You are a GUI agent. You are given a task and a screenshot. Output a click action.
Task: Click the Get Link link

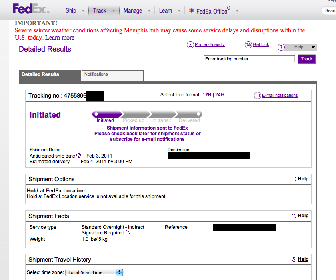click(x=261, y=44)
